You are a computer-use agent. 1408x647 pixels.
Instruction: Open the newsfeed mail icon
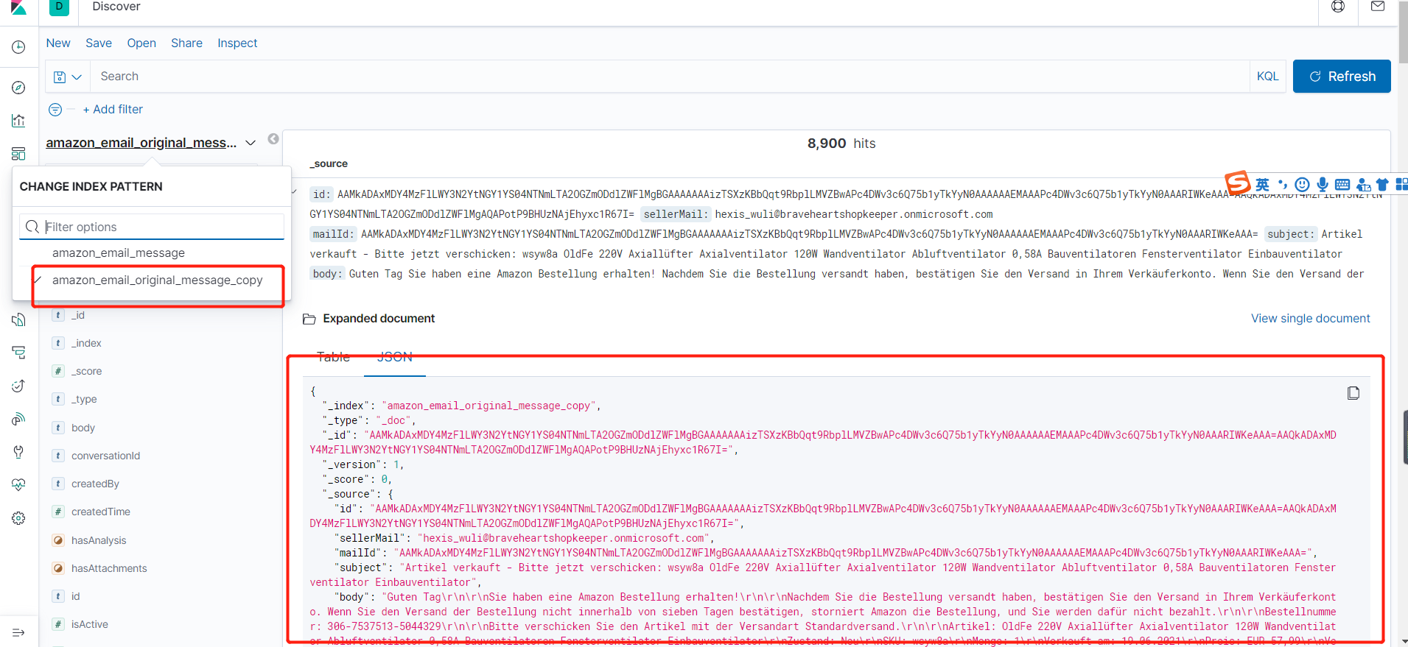point(1377,6)
